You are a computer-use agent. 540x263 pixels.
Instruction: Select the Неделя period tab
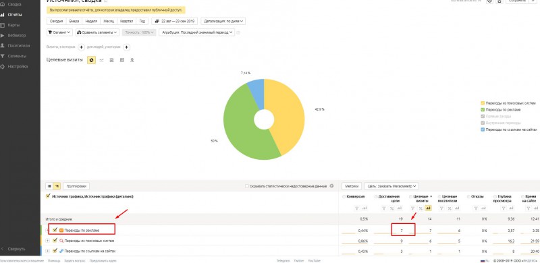pyautogui.click(x=91, y=21)
